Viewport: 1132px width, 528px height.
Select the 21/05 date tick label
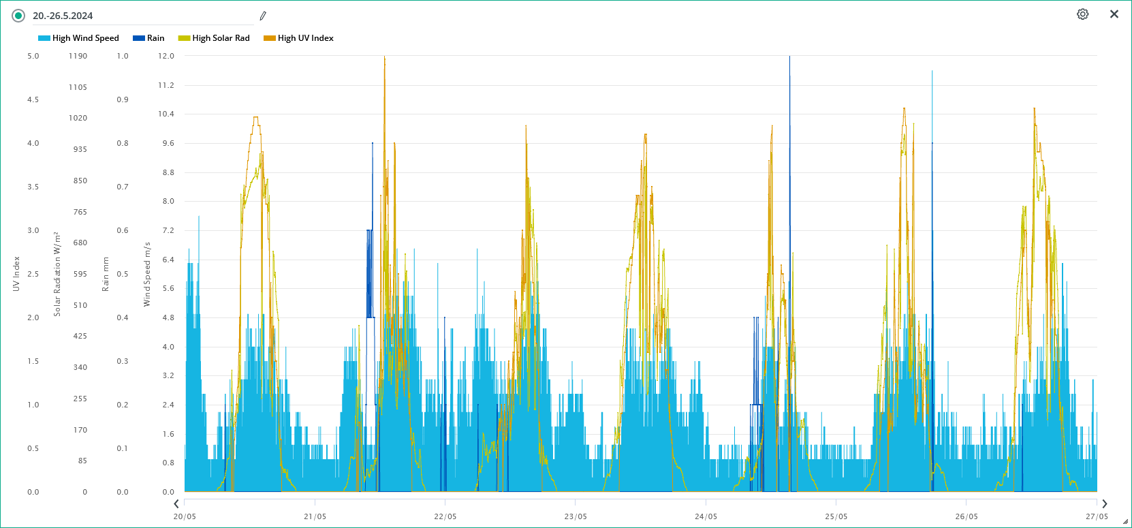coord(315,516)
